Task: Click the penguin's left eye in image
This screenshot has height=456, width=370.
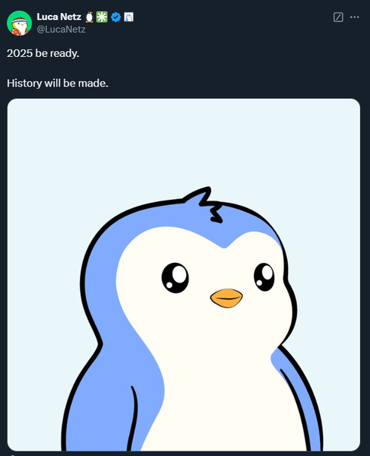Action: pyautogui.click(x=176, y=277)
